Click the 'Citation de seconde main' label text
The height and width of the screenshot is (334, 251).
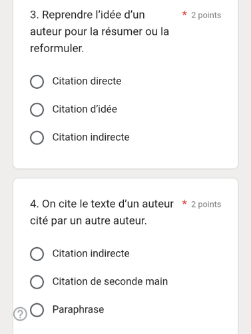[x=110, y=281]
